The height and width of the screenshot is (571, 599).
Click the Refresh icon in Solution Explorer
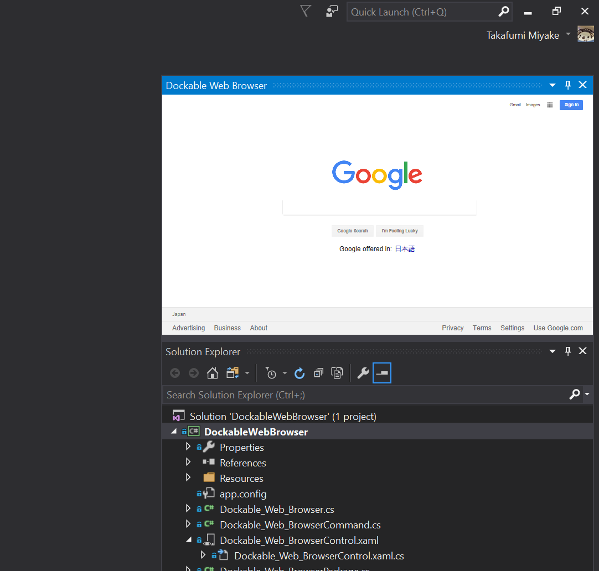(299, 373)
